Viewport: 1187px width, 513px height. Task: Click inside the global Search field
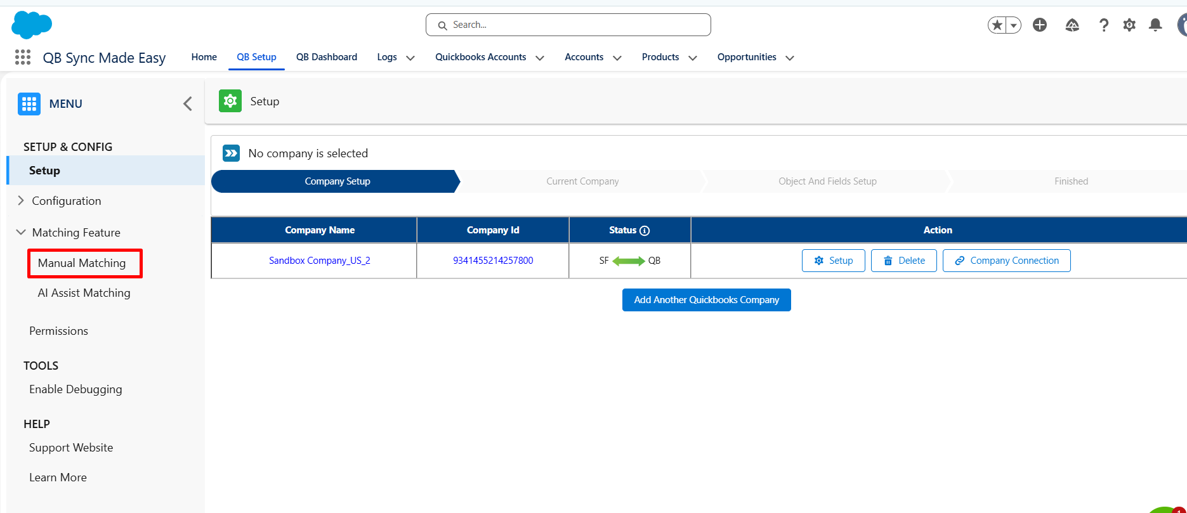click(x=568, y=25)
